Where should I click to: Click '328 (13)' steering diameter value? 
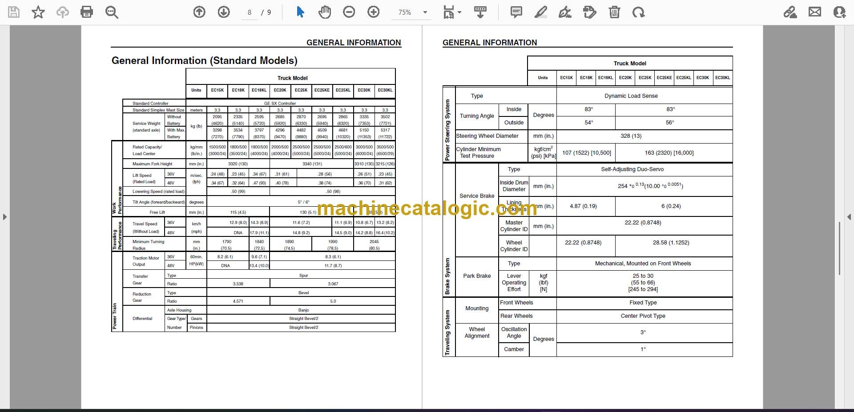click(x=631, y=136)
